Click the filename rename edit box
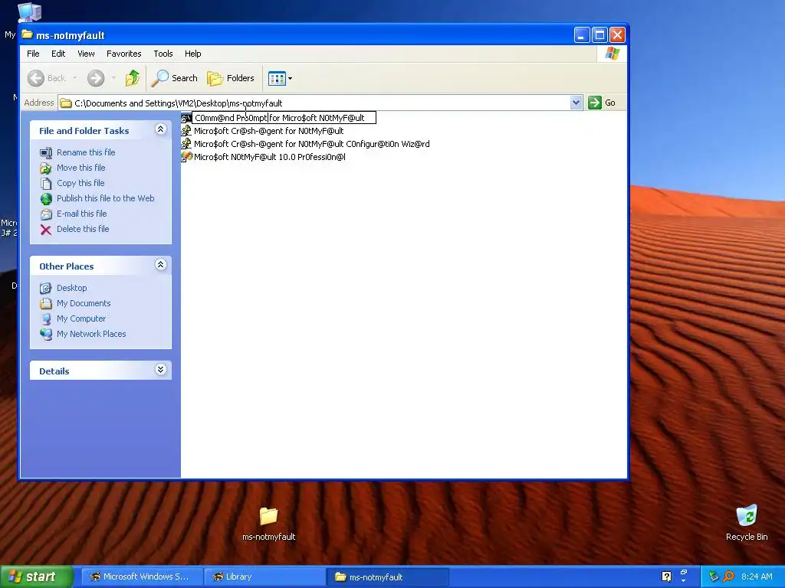This screenshot has width=785, height=588. click(x=284, y=118)
